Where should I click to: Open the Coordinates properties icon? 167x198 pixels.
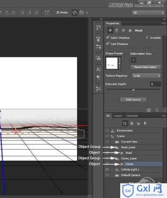pos(130,30)
